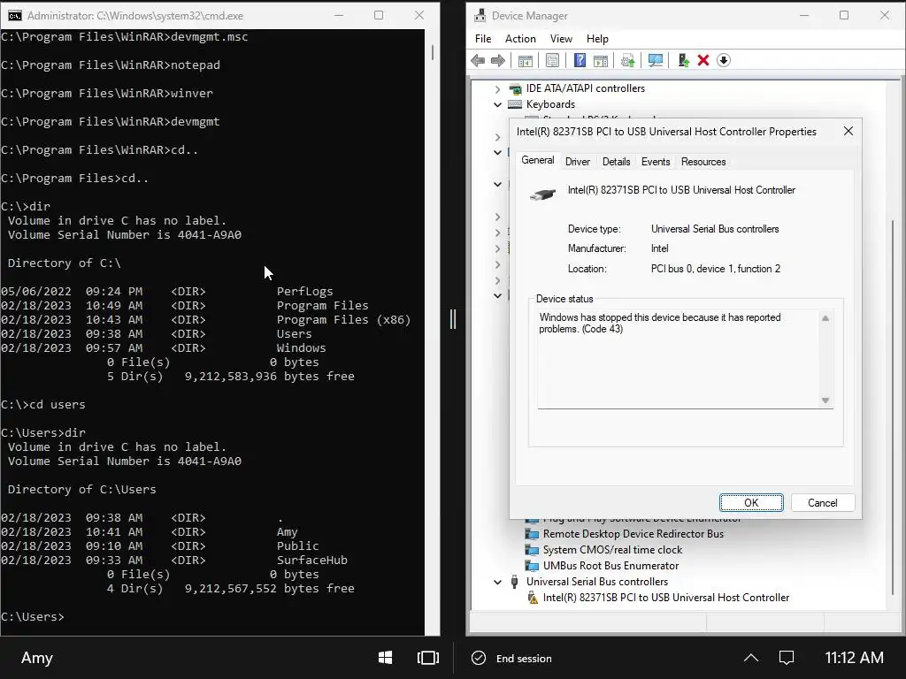906x679 pixels.
Task: Close the Host Controller Properties dialog
Action: 848,131
